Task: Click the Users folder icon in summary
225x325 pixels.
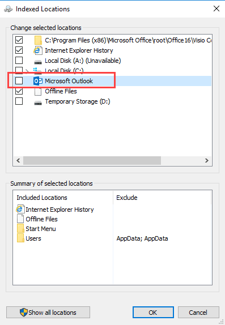Action: [x=20, y=238]
